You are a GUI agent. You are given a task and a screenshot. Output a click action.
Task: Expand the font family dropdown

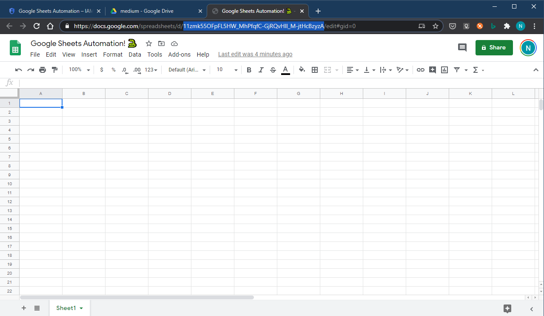pos(187,70)
